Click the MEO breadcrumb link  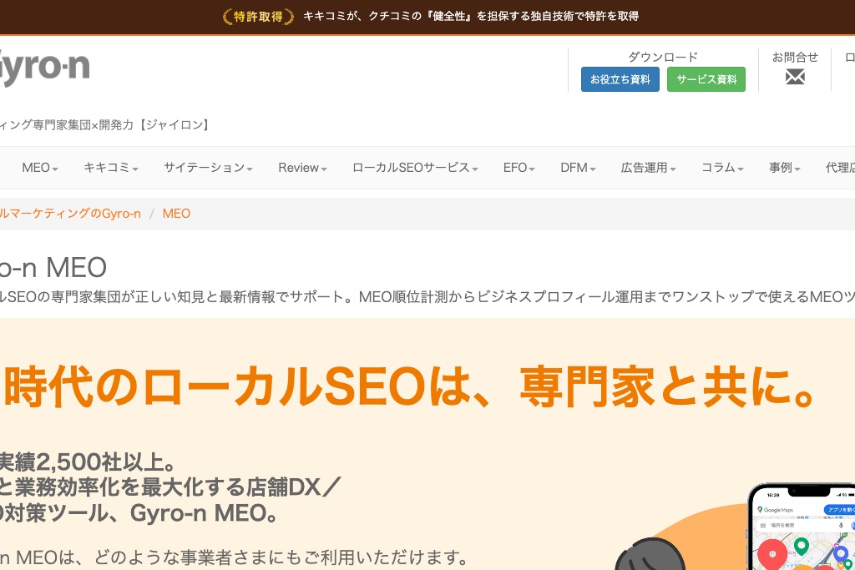[176, 214]
